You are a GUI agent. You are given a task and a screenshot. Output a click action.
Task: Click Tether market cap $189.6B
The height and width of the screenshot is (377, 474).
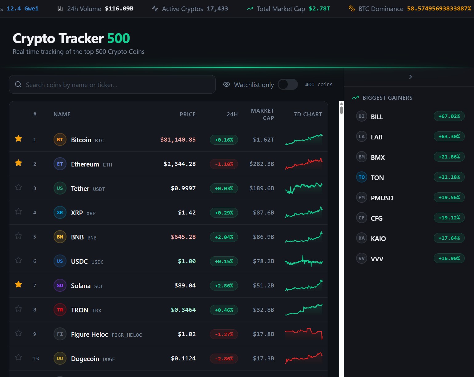click(x=262, y=188)
